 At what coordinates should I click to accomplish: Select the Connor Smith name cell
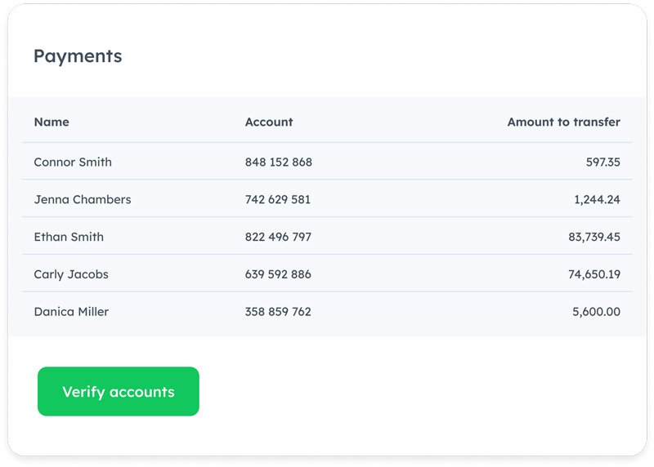tap(73, 162)
